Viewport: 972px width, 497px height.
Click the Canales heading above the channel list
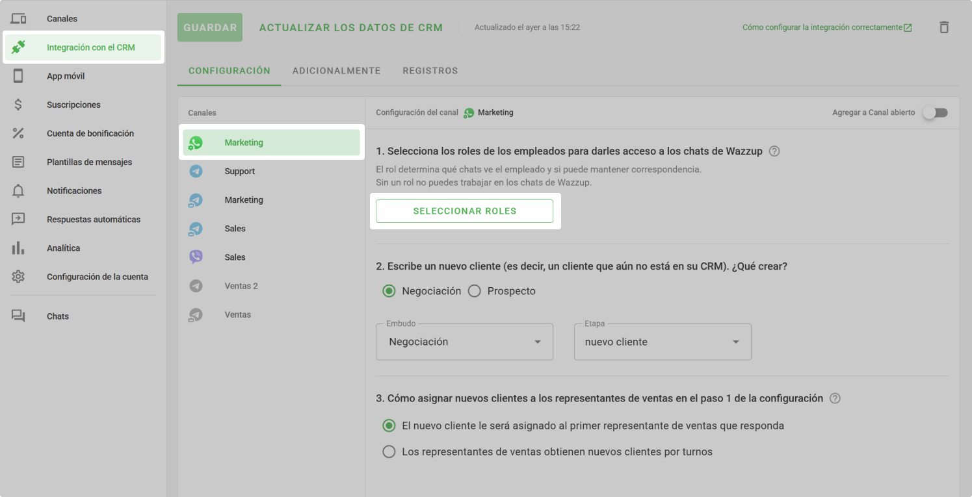click(202, 113)
